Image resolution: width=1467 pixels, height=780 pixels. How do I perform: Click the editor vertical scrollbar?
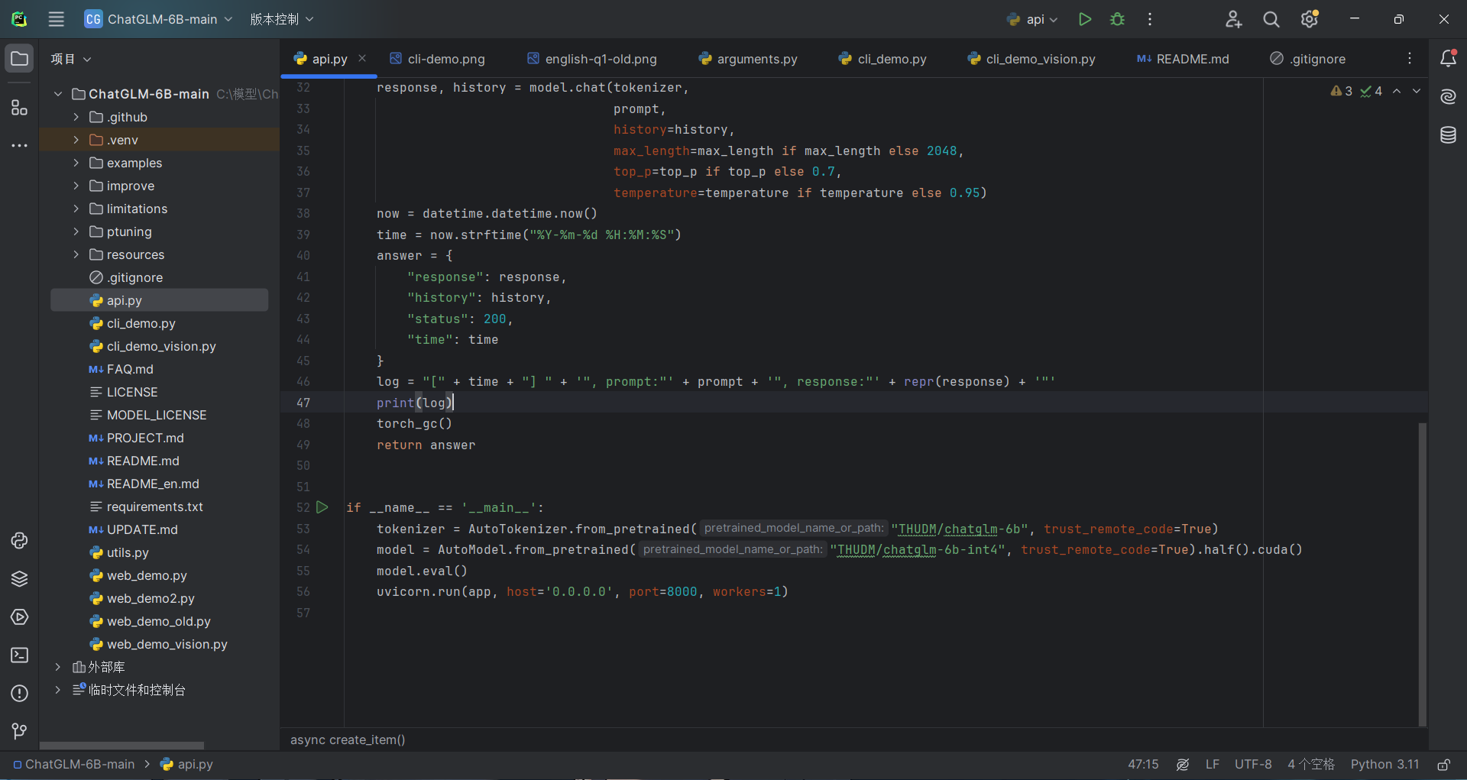(x=1422, y=573)
